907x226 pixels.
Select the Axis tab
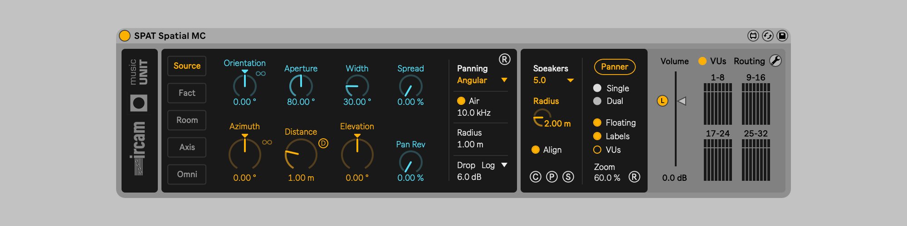(x=187, y=147)
